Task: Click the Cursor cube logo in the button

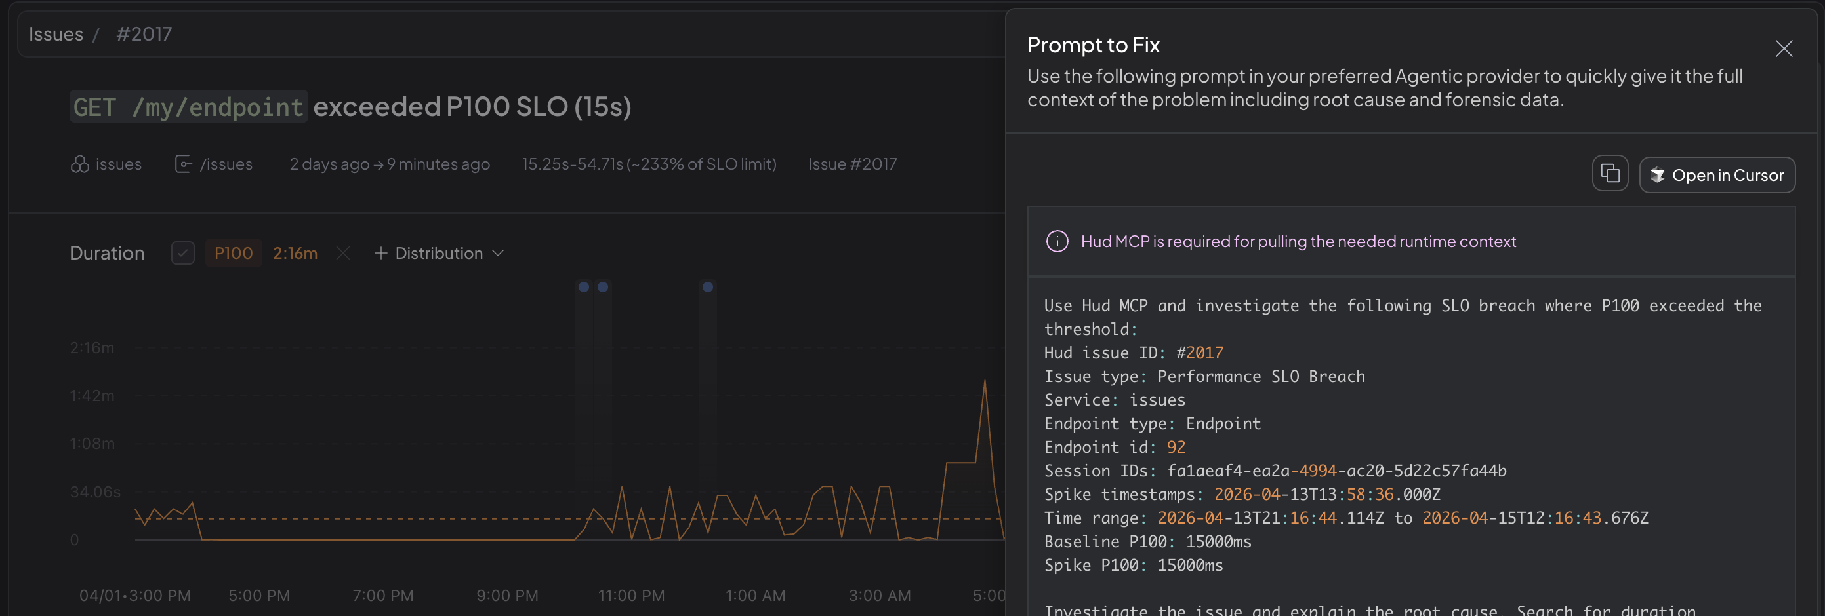Action: tap(1657, 175)
